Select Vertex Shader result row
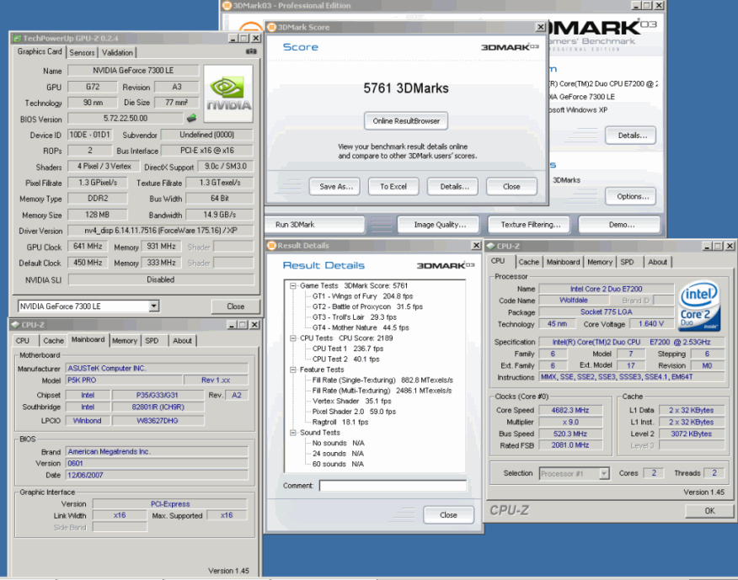The image size is (738, 580). [x=351, y=402]
